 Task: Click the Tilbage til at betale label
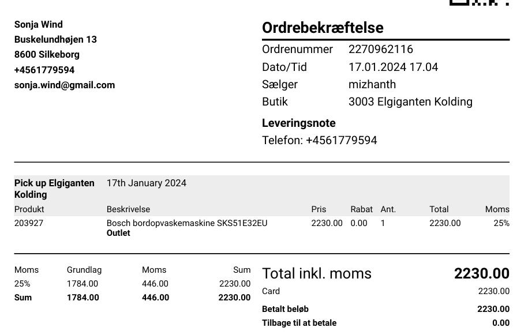coord(299,323)
